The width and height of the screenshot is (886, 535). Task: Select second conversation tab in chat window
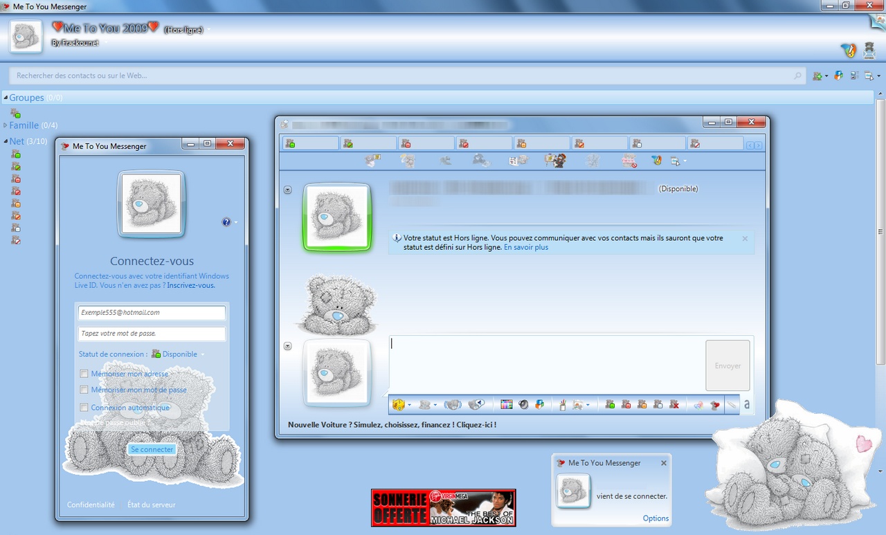[x=368, y=143]
